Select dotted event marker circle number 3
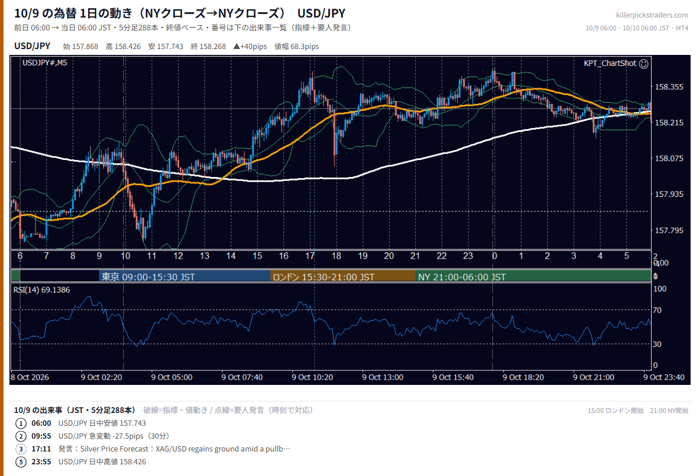700x476 pixels. 21,449
